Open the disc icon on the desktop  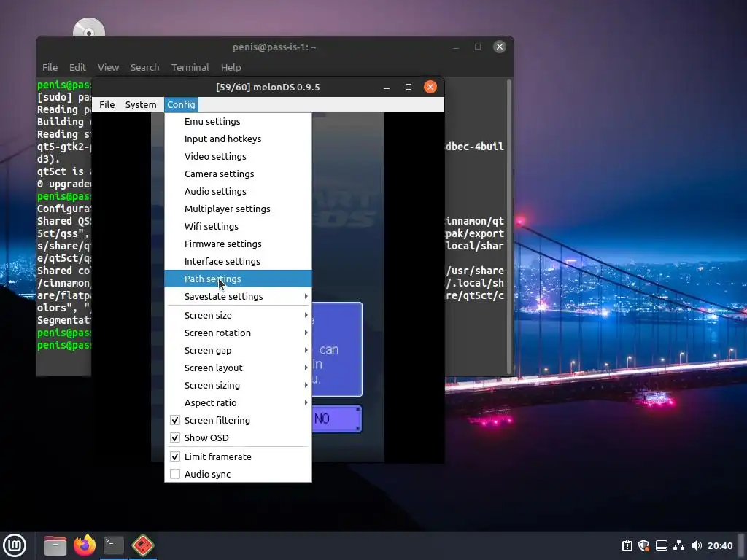pyautogui.click(x=88, y=28)
